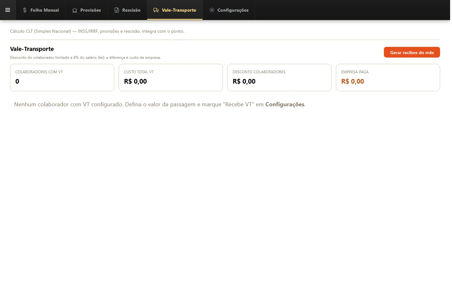Click the dollar sign icon of Folha Mensal
The height and width of the screenshot is (283, 452).
coord(25,10)
